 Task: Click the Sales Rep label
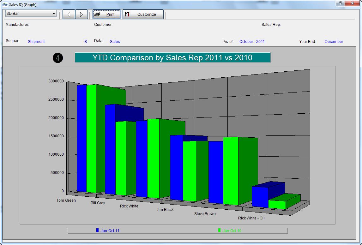click(271, 24)
